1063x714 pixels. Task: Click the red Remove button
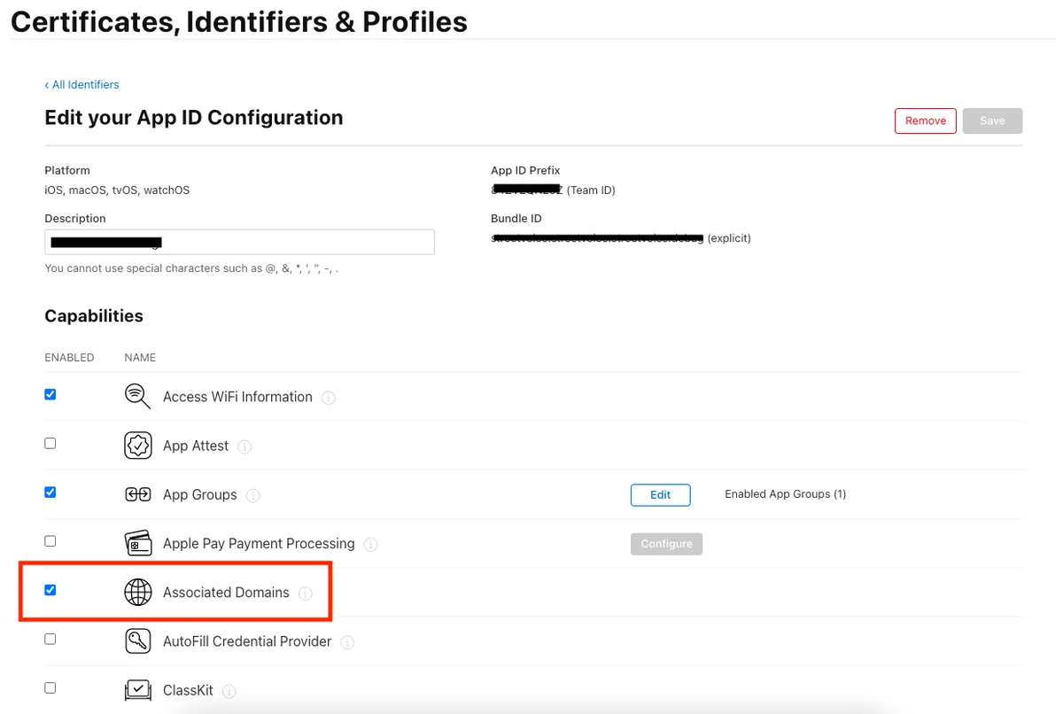point(925,120)
